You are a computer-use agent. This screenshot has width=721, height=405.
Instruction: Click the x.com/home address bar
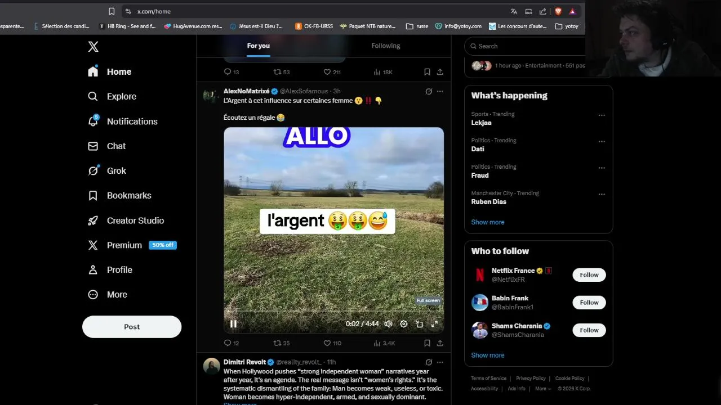(x=315, y=11)
